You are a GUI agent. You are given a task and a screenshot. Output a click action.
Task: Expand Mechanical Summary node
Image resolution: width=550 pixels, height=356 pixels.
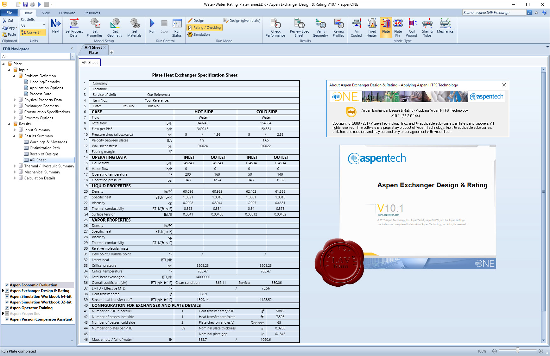(15, 172)
